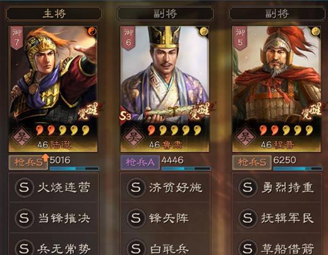Click the orange upgrade arrow beside 枪兵S

(45, 158)
